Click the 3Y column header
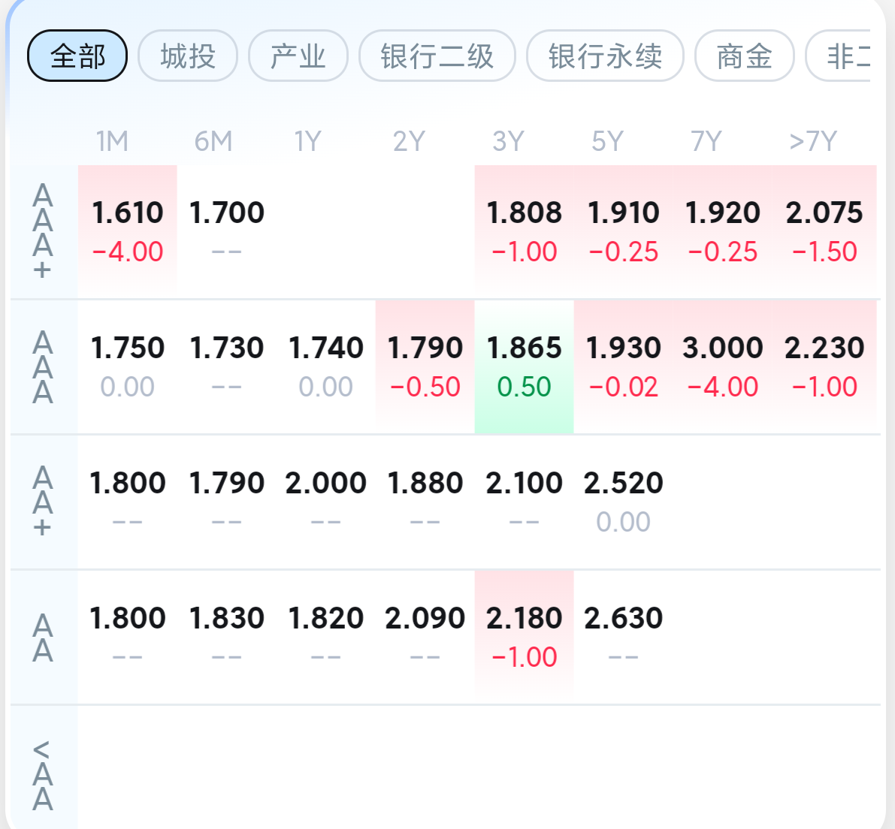The height and width of the screenshot is (829, 895). (508, 141)
